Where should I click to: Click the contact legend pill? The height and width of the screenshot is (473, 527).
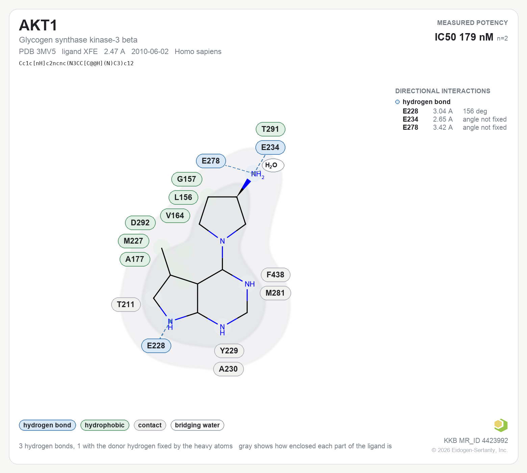(150, 425)
